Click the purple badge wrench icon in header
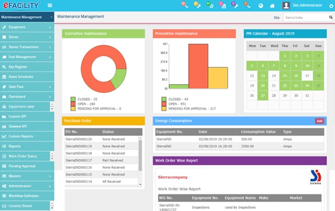This screenshot has height=211, width=335. pyautogui.click(x=235, y=4)
